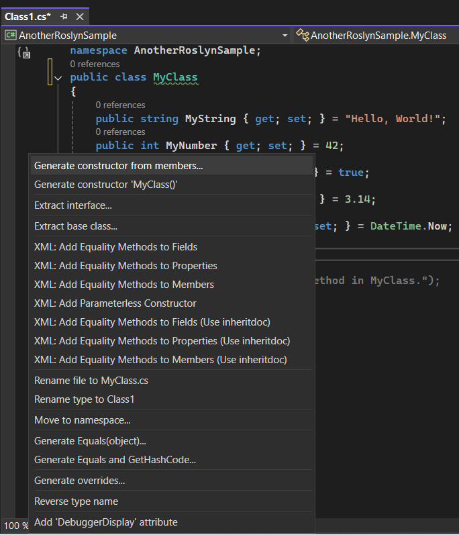The width and height of the screenshot is (459, 535).
Task: Pick XML: Add Equality Methods to Members
Action: 172,285
